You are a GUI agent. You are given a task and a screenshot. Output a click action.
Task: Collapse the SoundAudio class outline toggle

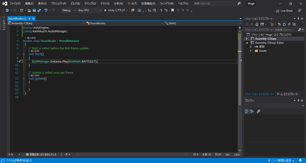click(23, 41)
